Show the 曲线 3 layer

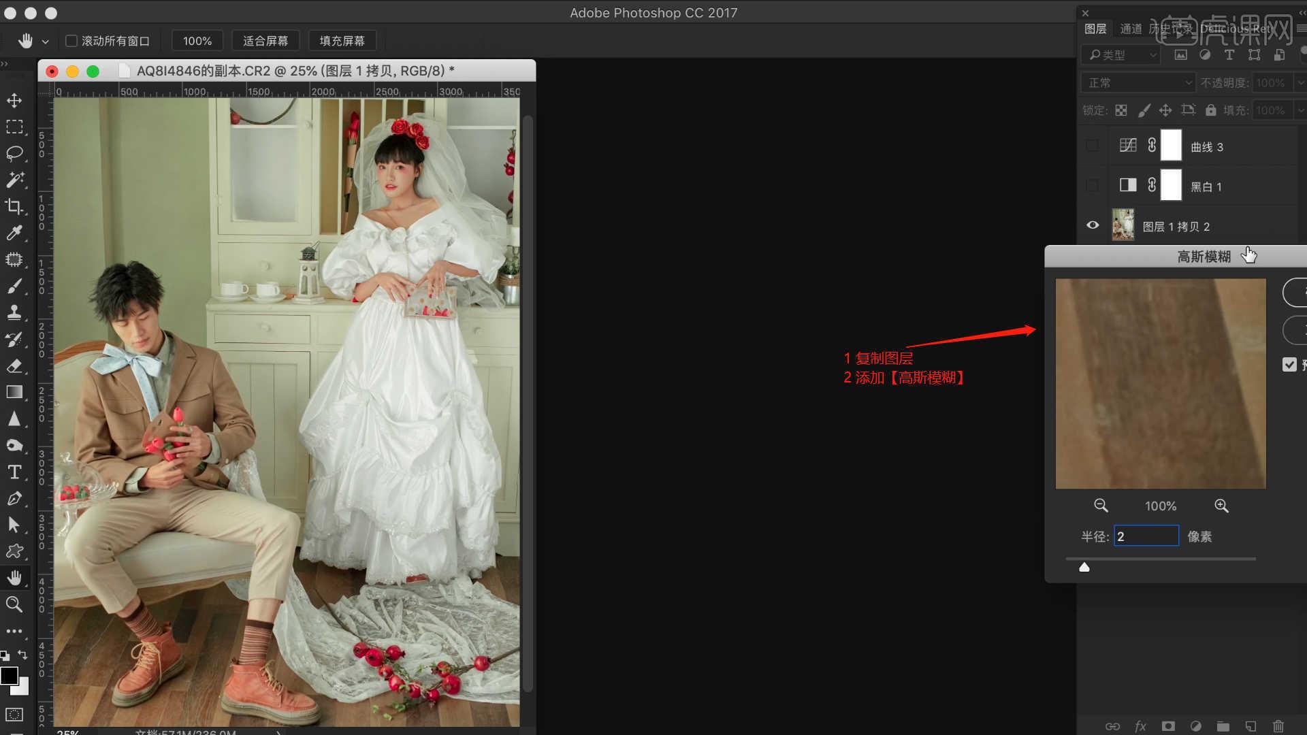(1093, 146)
